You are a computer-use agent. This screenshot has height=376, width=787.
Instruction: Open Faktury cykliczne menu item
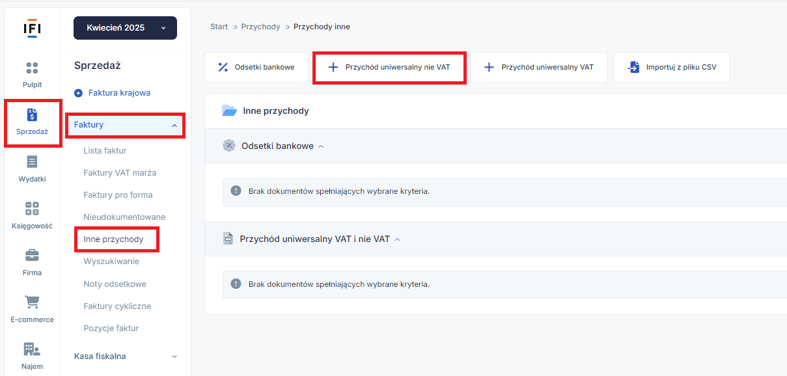click(x=117, y=306)
